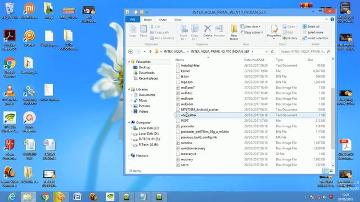Open the New item dropdown
The height and width of the screenshot is (202, 360).
point(251,26)
